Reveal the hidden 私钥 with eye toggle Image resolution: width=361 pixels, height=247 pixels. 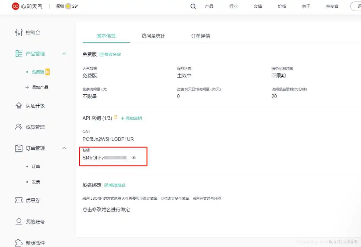pos(134,158)
